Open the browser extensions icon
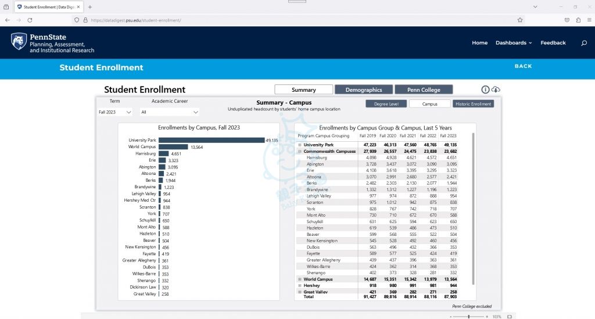This screenshot has width=595, height=319. [x=578, y=20]
